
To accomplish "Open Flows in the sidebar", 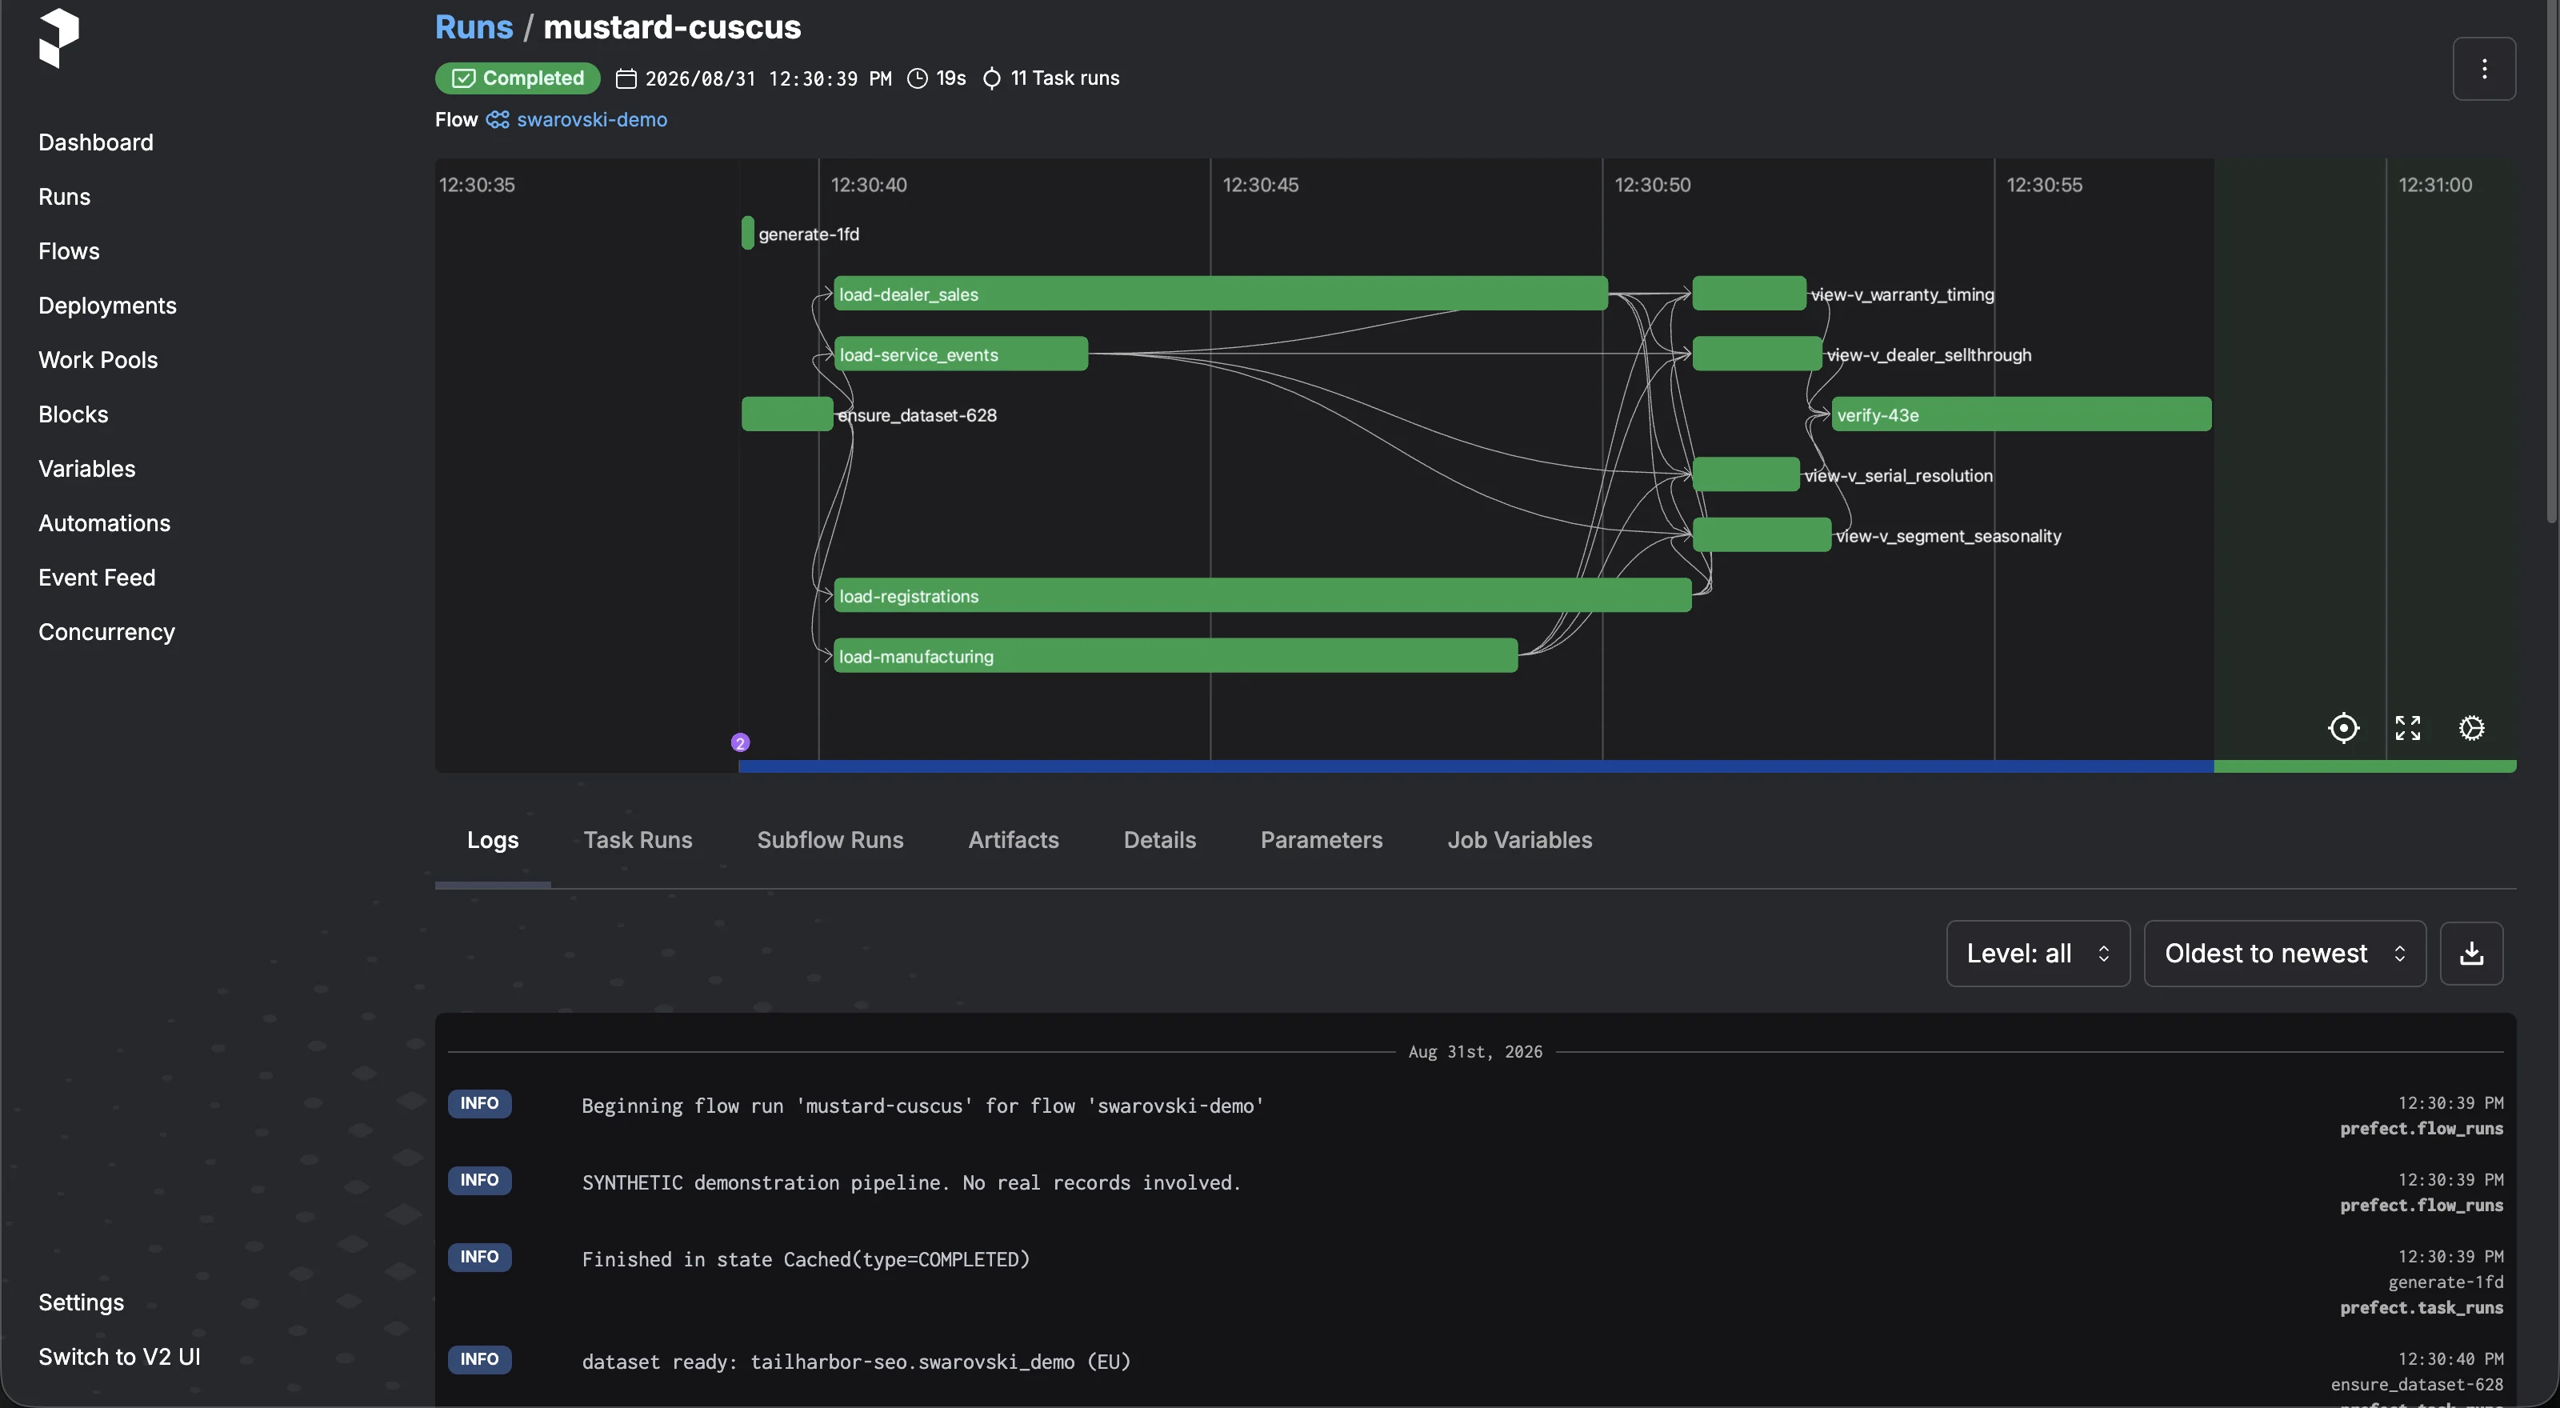I will tap(69, 251).
